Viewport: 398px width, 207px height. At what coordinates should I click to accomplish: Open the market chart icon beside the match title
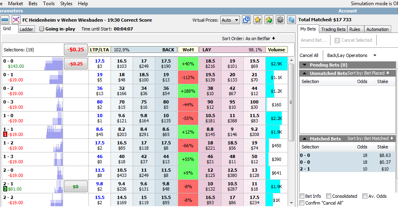pyautogui.click(x=16, y=20)
